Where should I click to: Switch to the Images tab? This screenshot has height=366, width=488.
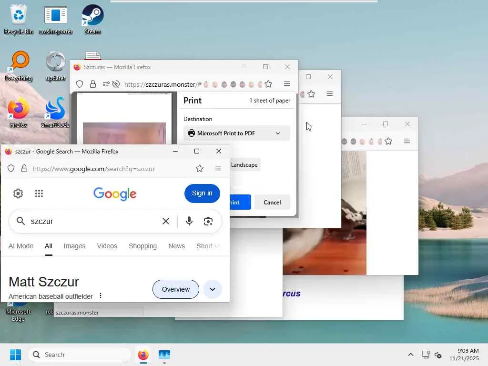[74, 246]
